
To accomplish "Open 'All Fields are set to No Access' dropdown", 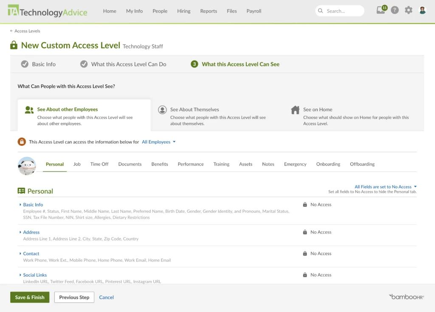I will [x=386, y=186].
